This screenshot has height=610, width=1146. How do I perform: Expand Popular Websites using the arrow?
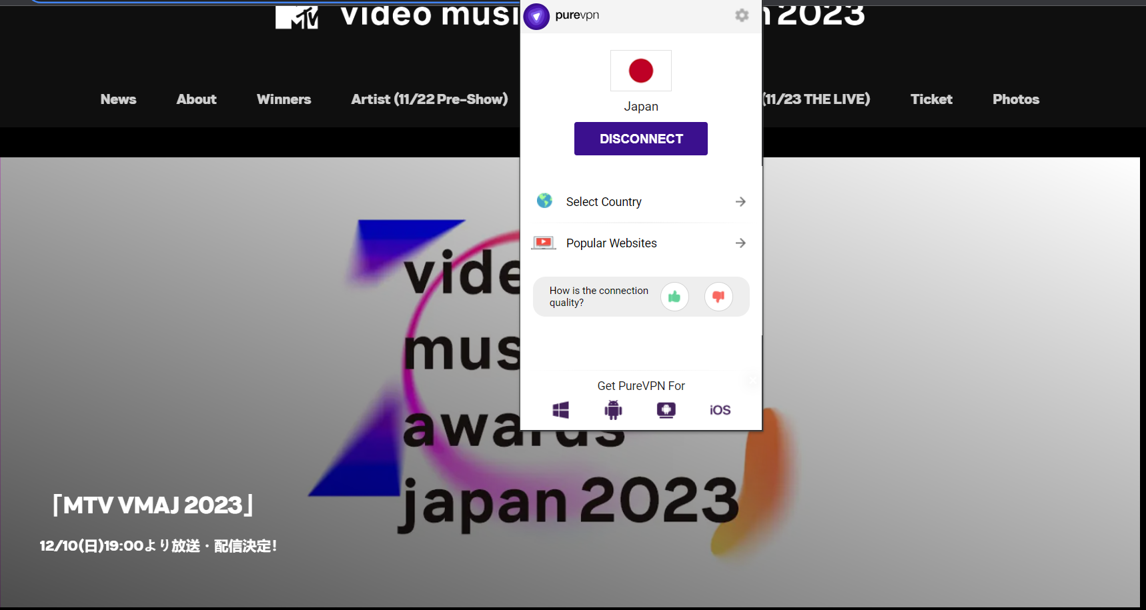[x=740, y=243]
